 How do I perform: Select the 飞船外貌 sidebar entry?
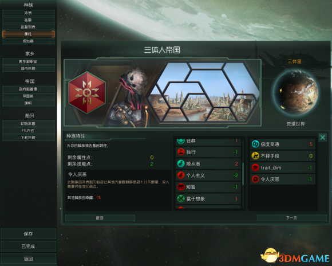coord(29,138)
